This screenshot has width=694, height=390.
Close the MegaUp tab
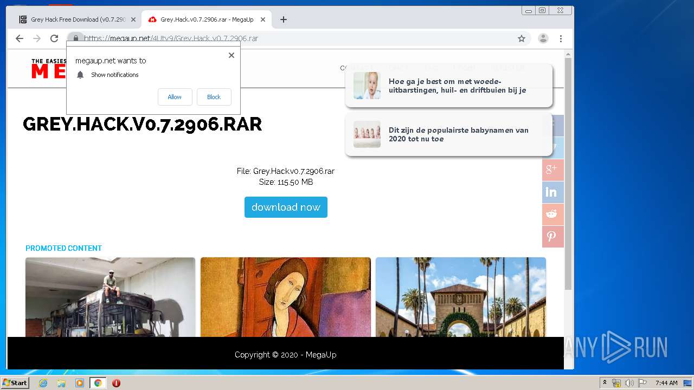(x=263, y=19)
